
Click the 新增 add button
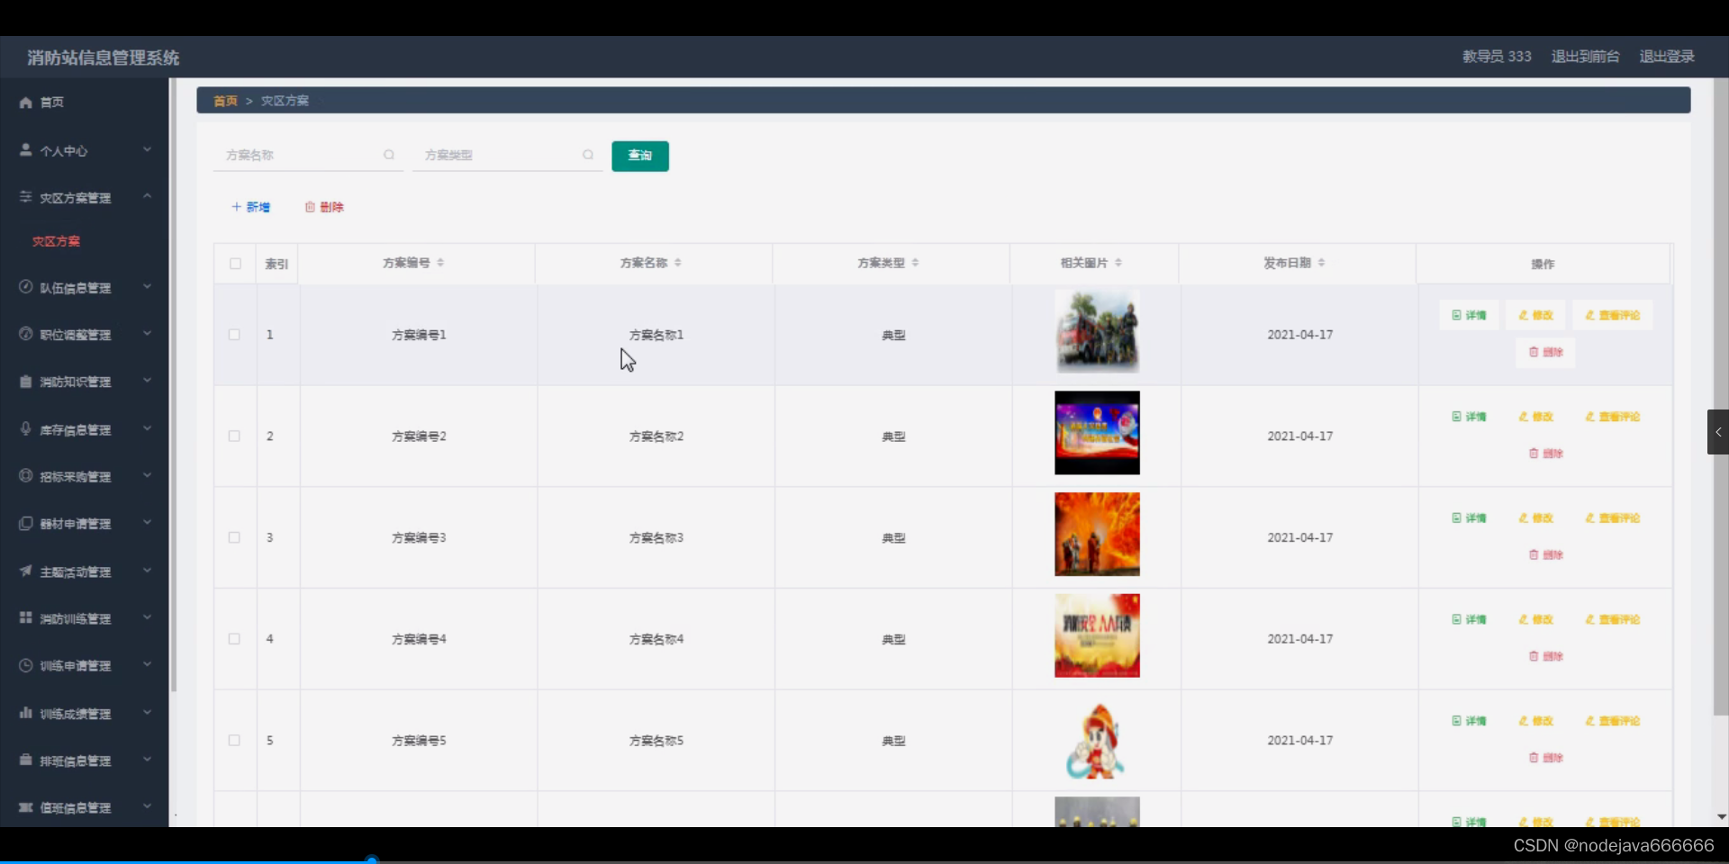coord(250,207)
